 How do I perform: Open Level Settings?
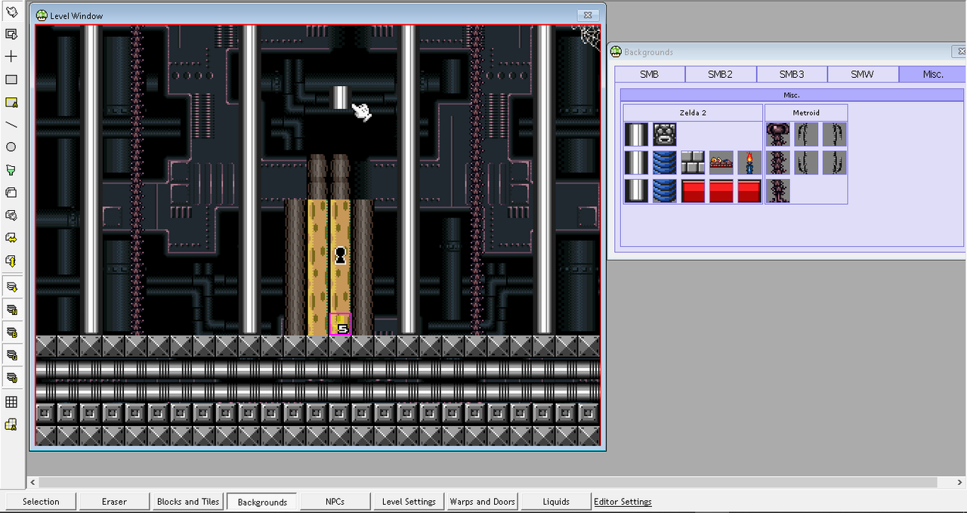pos(409,502)
